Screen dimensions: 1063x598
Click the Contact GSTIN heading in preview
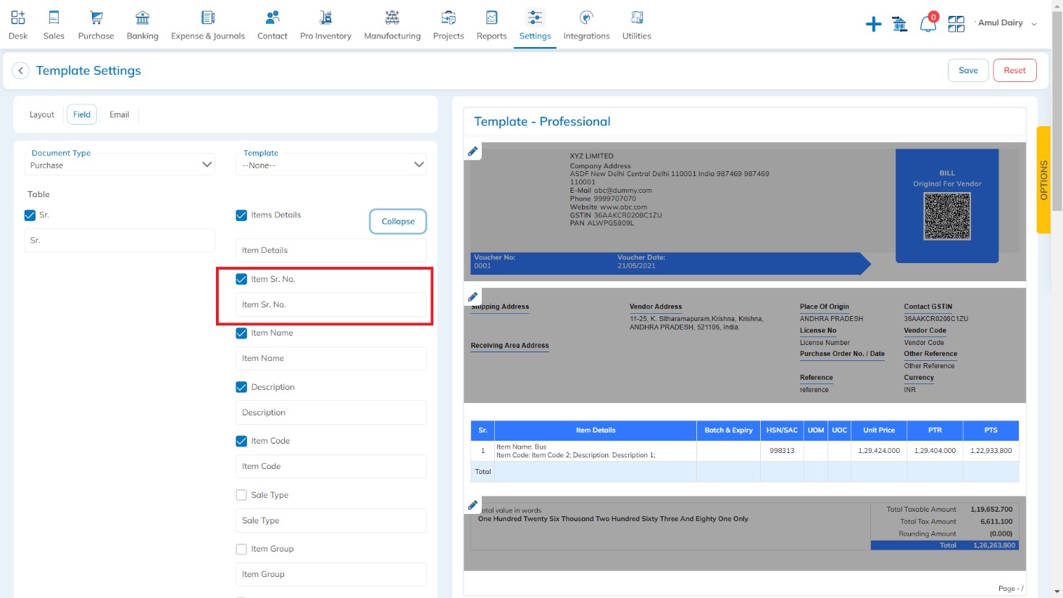coord(927,307)
